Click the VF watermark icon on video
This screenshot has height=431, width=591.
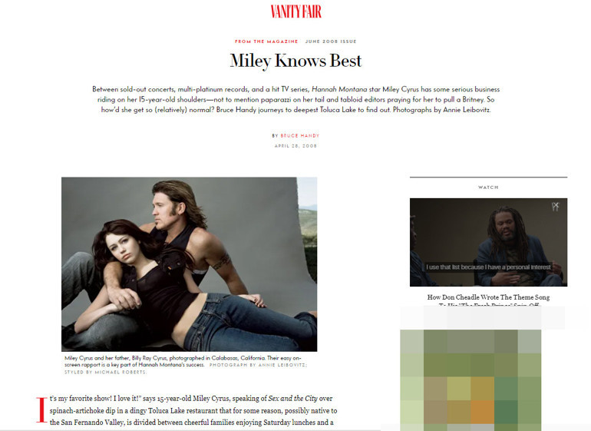[556, 207]
